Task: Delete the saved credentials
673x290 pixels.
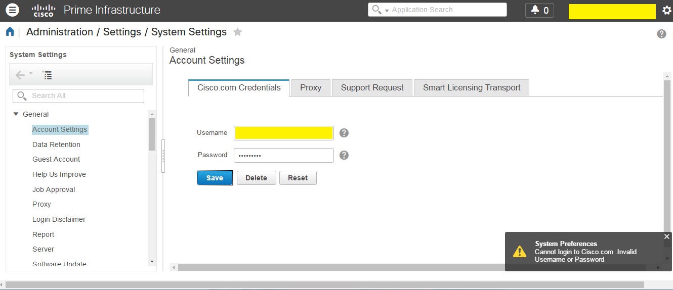Action: pos(256,178)
